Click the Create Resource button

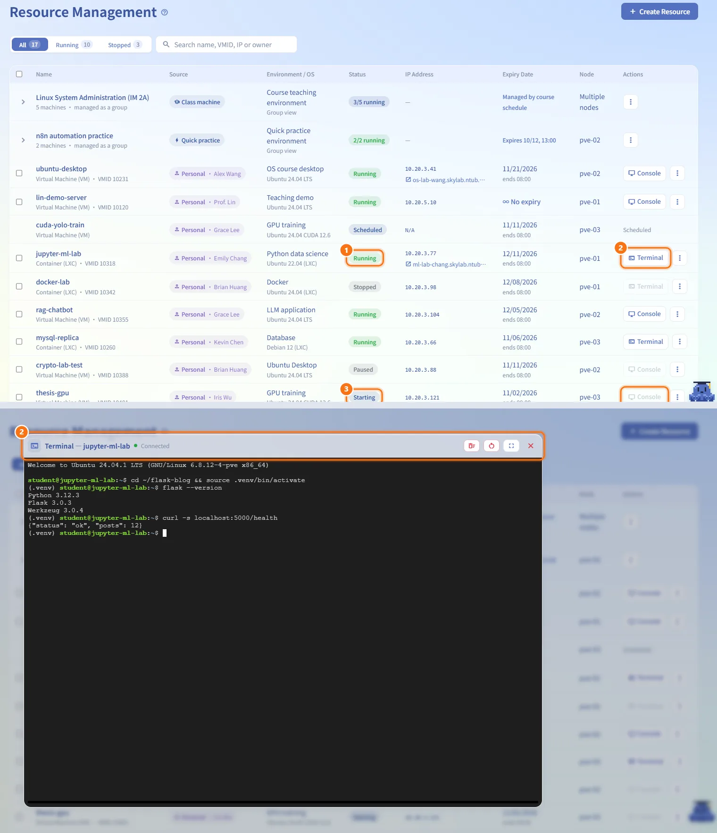pos(659,12)
